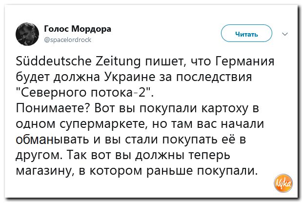The width and height of the screenshot is (303, 203).
Task: Open the Голос Мордора profile avatar
Action: pos(27,34)
